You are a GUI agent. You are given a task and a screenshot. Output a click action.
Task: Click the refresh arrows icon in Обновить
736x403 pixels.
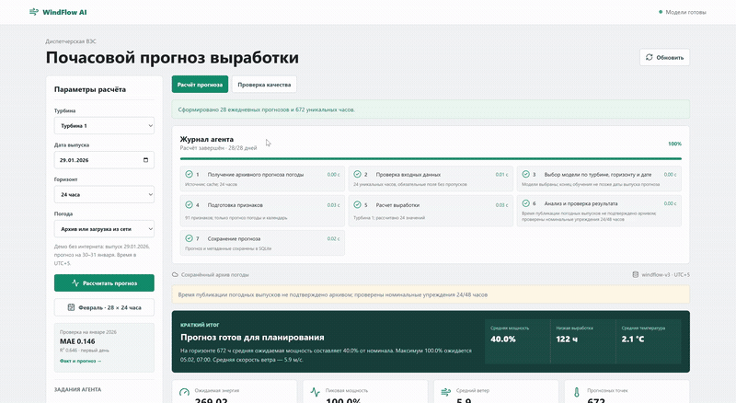click(650, 57)
